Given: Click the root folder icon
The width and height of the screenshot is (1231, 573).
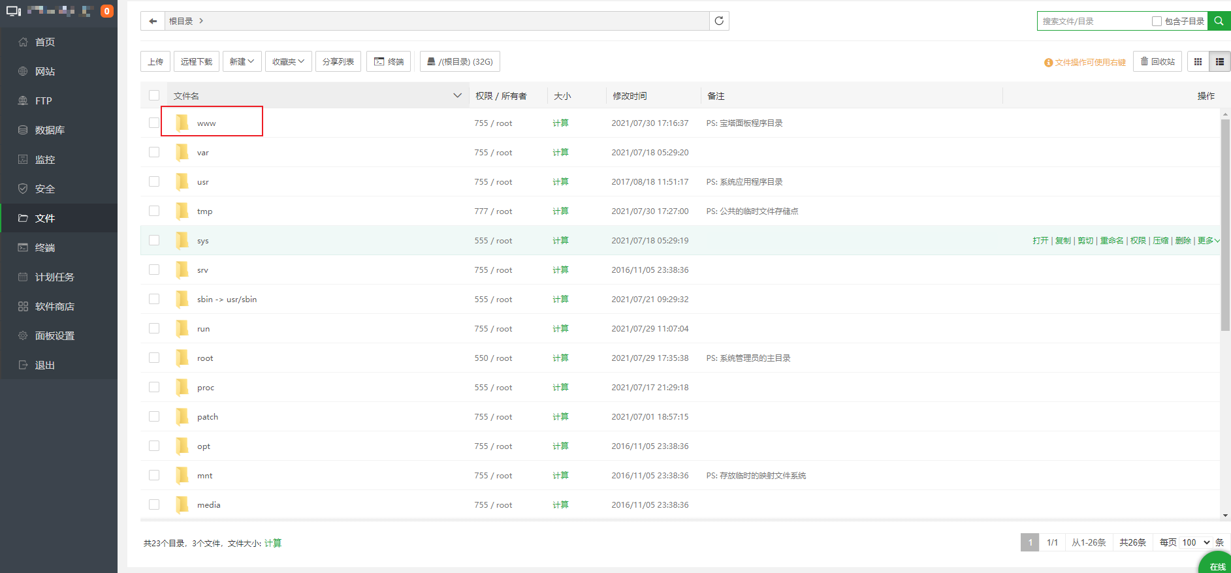Looking at the screenshot, I should [x=182, y=358].
